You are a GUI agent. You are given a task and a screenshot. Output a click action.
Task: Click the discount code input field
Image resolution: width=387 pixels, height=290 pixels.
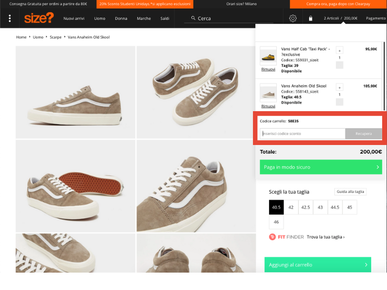click(302, 133)
